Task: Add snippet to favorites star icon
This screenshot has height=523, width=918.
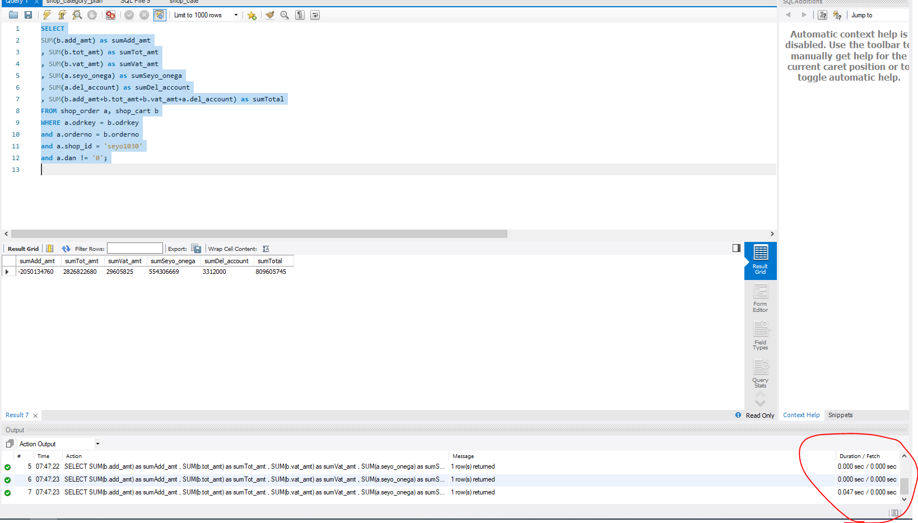Action: pos(252,15)
